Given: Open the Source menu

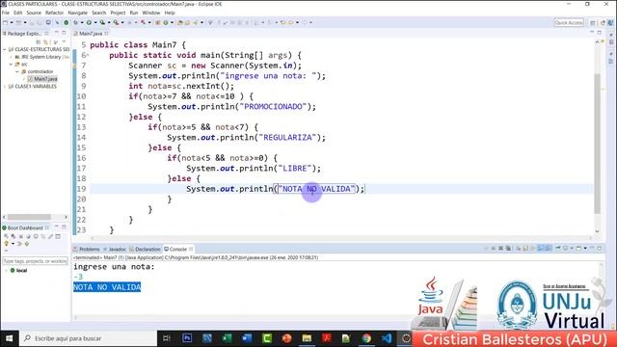Looking at the screenshot, I should (34, 13).
